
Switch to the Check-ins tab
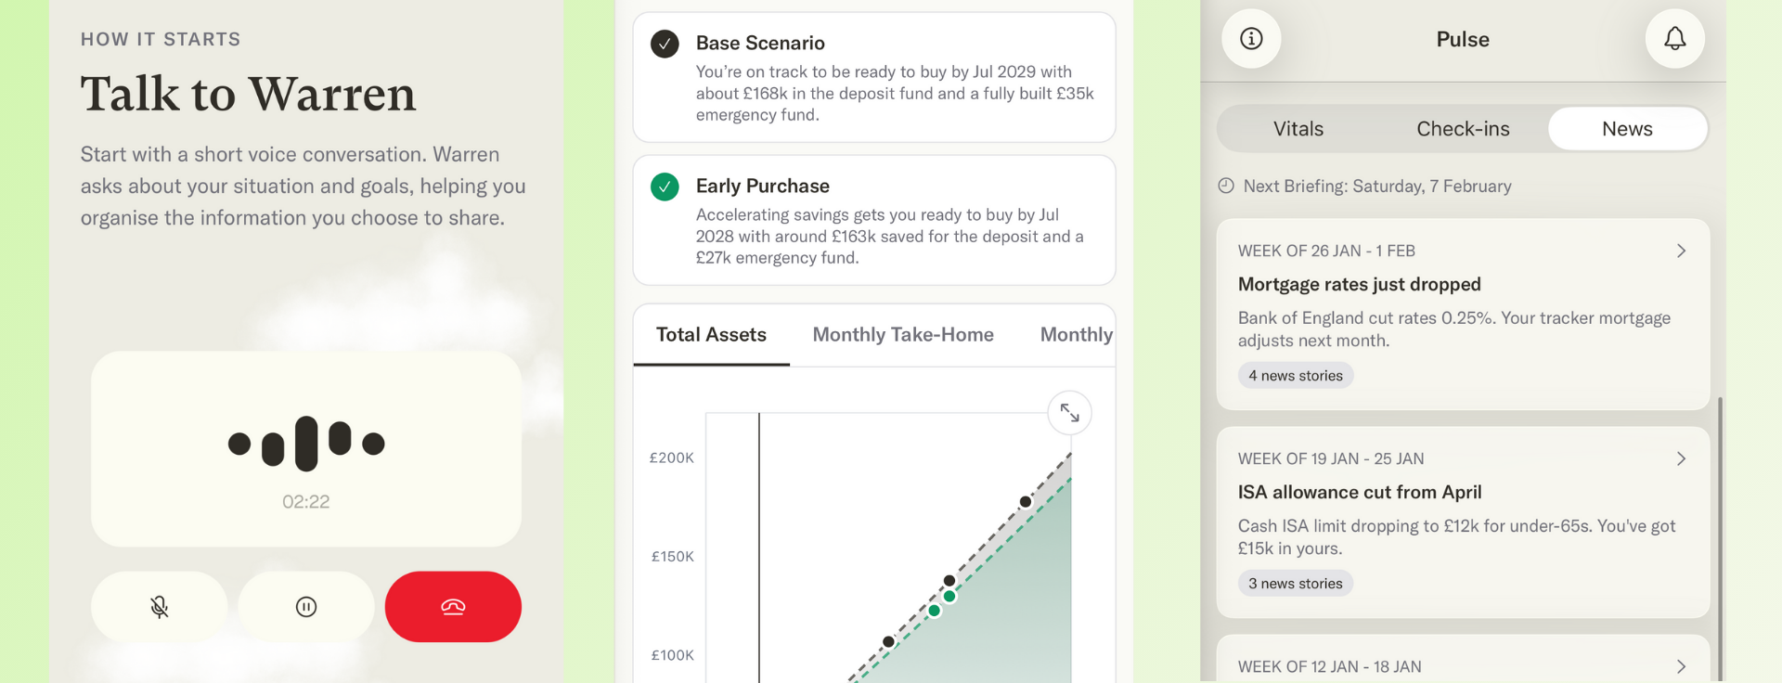click(x=1463, y=129)
